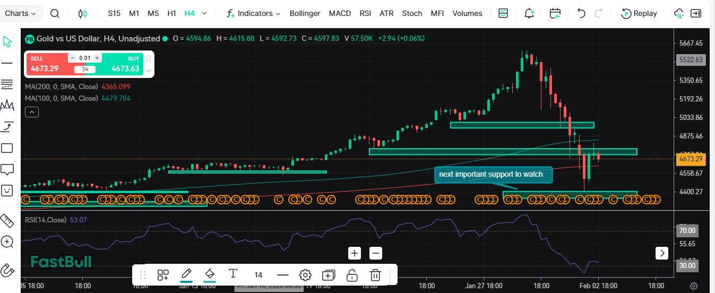Clone the drawing with the duplicate icon
The width and height of the screenshot is (715, 293).
click(x=329, y=275)
